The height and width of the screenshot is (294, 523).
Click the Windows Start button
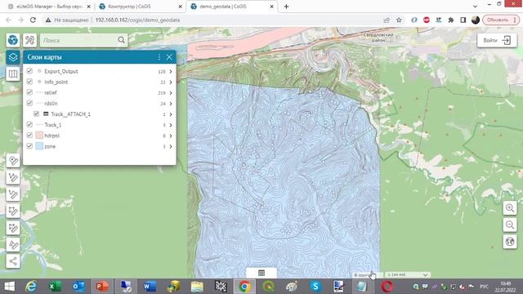[9, 287]
